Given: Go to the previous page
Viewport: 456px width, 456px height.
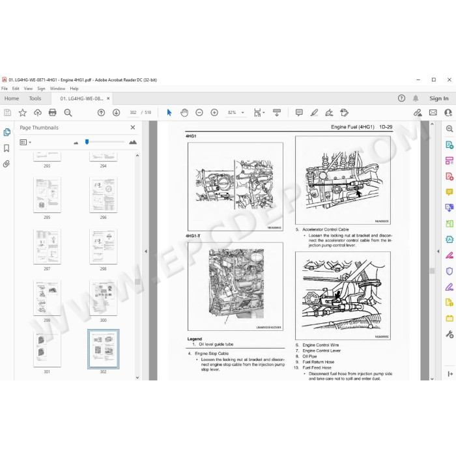Looking at the screenshot, I should tap(101, 113).
